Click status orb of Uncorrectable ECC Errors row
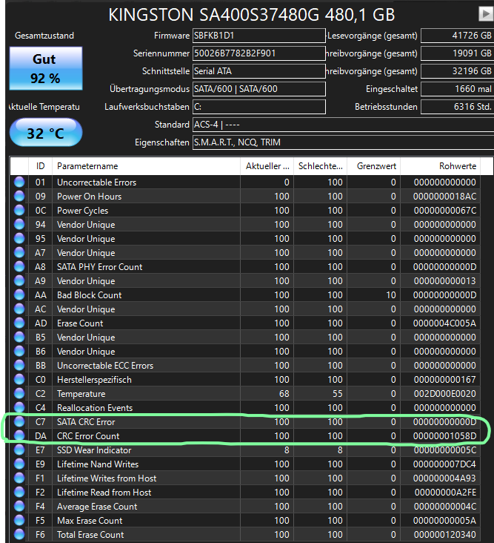Image resolution: width=494 pixels, height=543 pixels. (x=19, y=366)
